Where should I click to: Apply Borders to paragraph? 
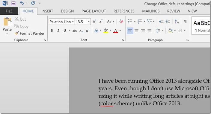click(x=180, y=31)
